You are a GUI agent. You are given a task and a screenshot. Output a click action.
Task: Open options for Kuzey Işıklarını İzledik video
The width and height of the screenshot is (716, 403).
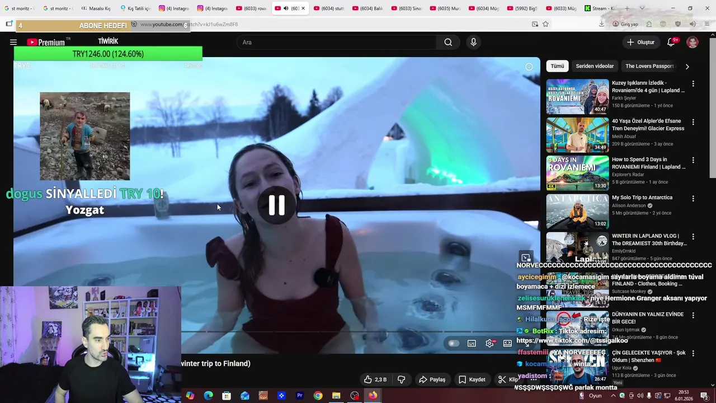(693, 83)
